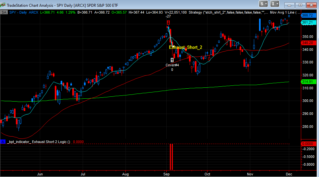319x177 pixels.
Task: Click the blue A icon beside _bpt_indicator_ label
Action: point(3,142)
